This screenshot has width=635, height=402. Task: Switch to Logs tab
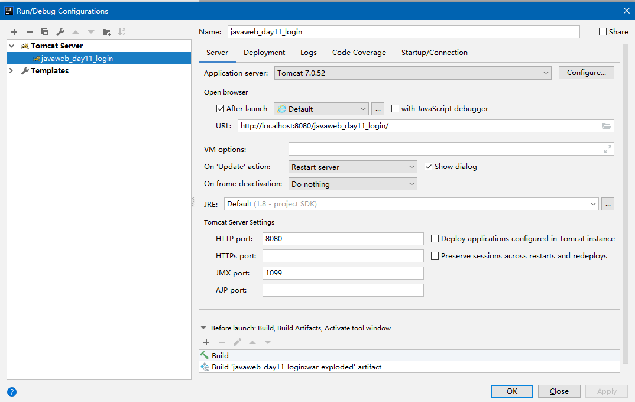[x=308, y=53]
